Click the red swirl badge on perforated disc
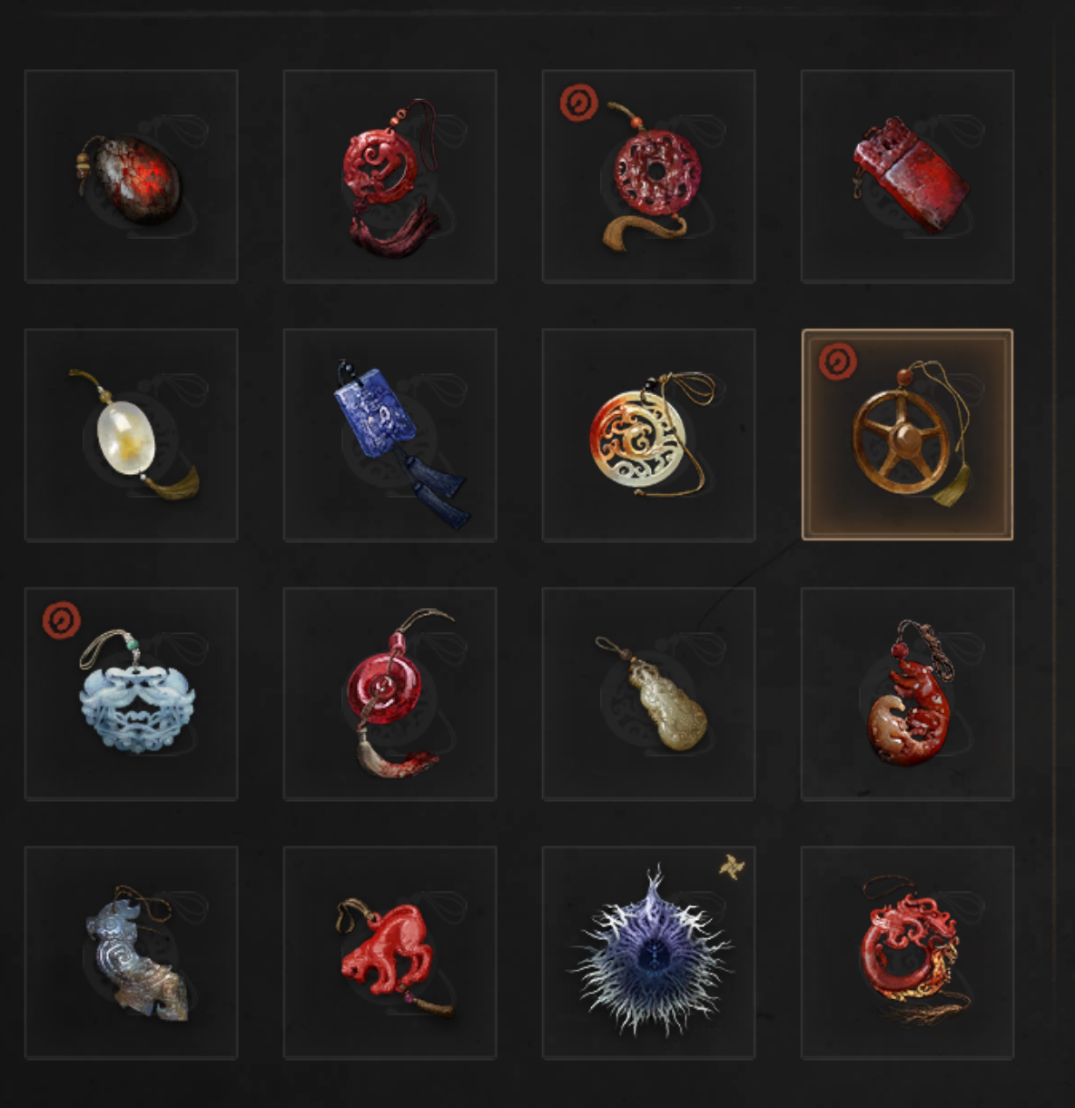 579,103
